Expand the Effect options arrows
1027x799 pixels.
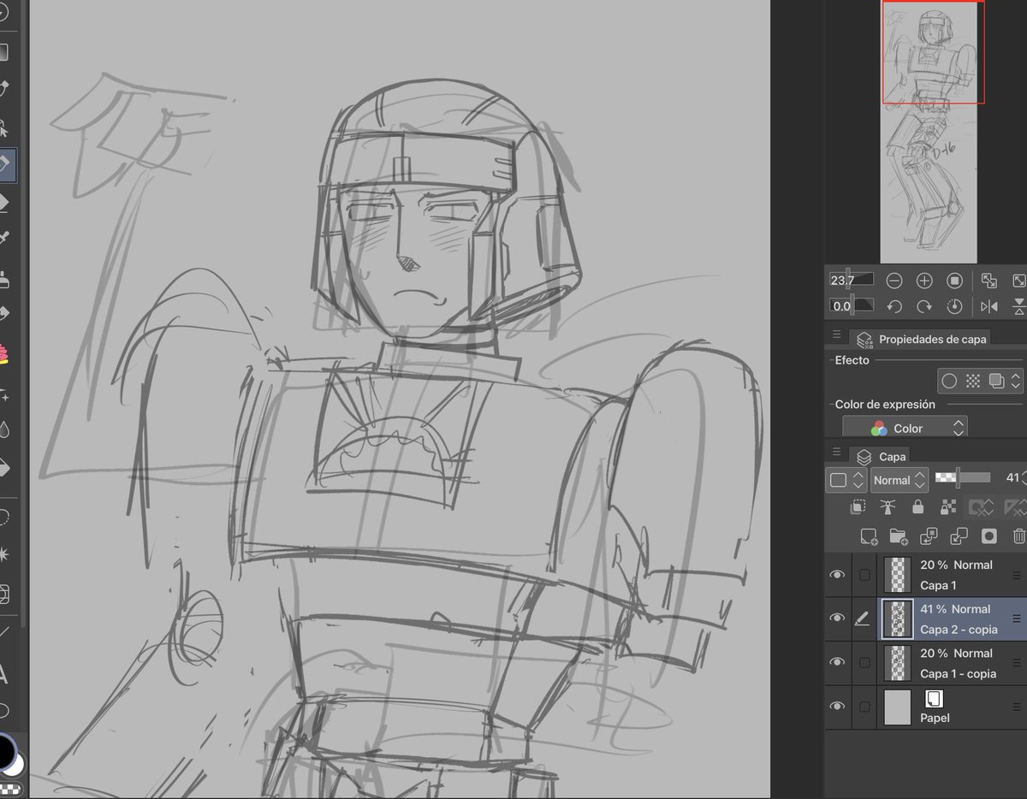point(1016,381)
